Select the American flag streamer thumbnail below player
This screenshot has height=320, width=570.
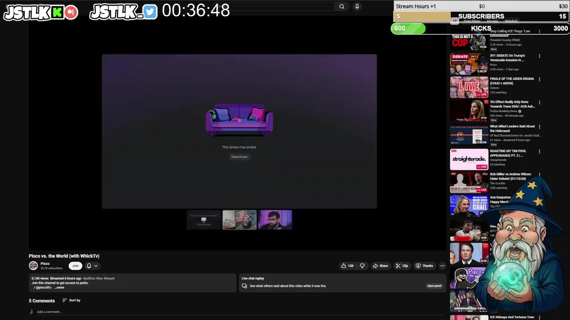tap(240, 220)
